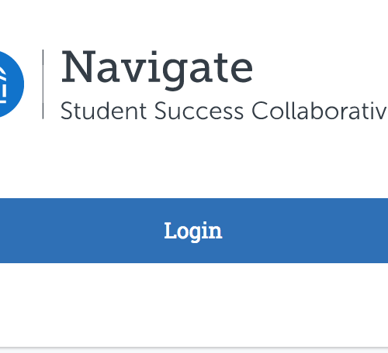Click empty white area below Login button
Viewport: 388px width, 353px height.
tap(194, 304)
